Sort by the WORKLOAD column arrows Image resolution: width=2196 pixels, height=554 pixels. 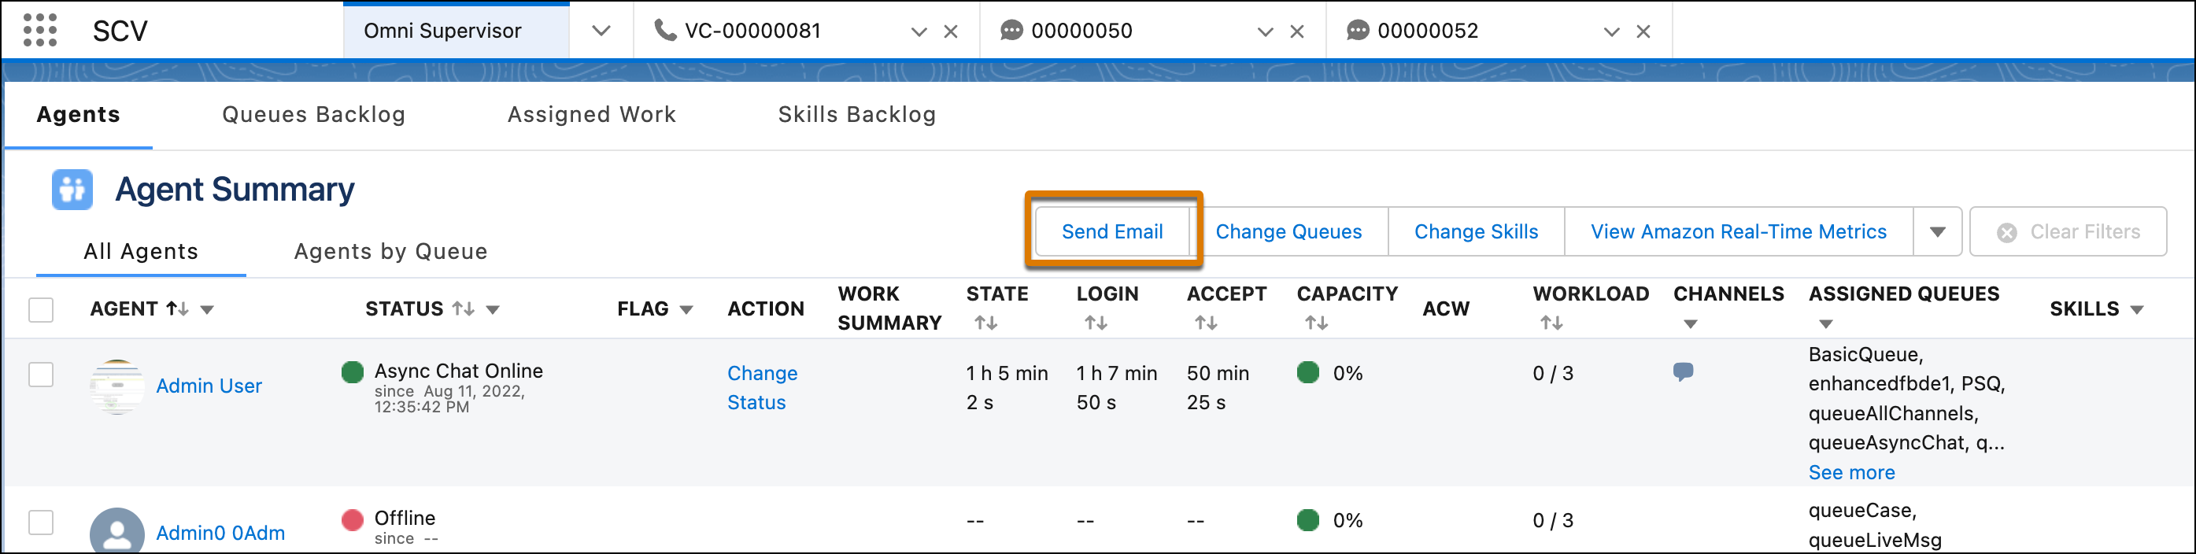(1551, 323)
